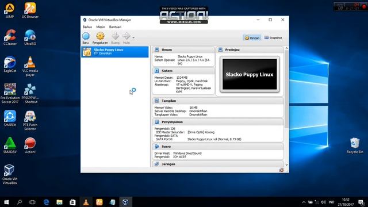This screenshot has height=207, width=368.
Task: Click the VirtualBox title bar icon
Action: coord(85,20)
